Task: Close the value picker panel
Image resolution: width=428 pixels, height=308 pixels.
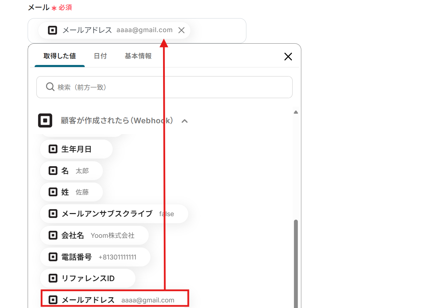Action: pyautogui.click(x=288, y=56)
